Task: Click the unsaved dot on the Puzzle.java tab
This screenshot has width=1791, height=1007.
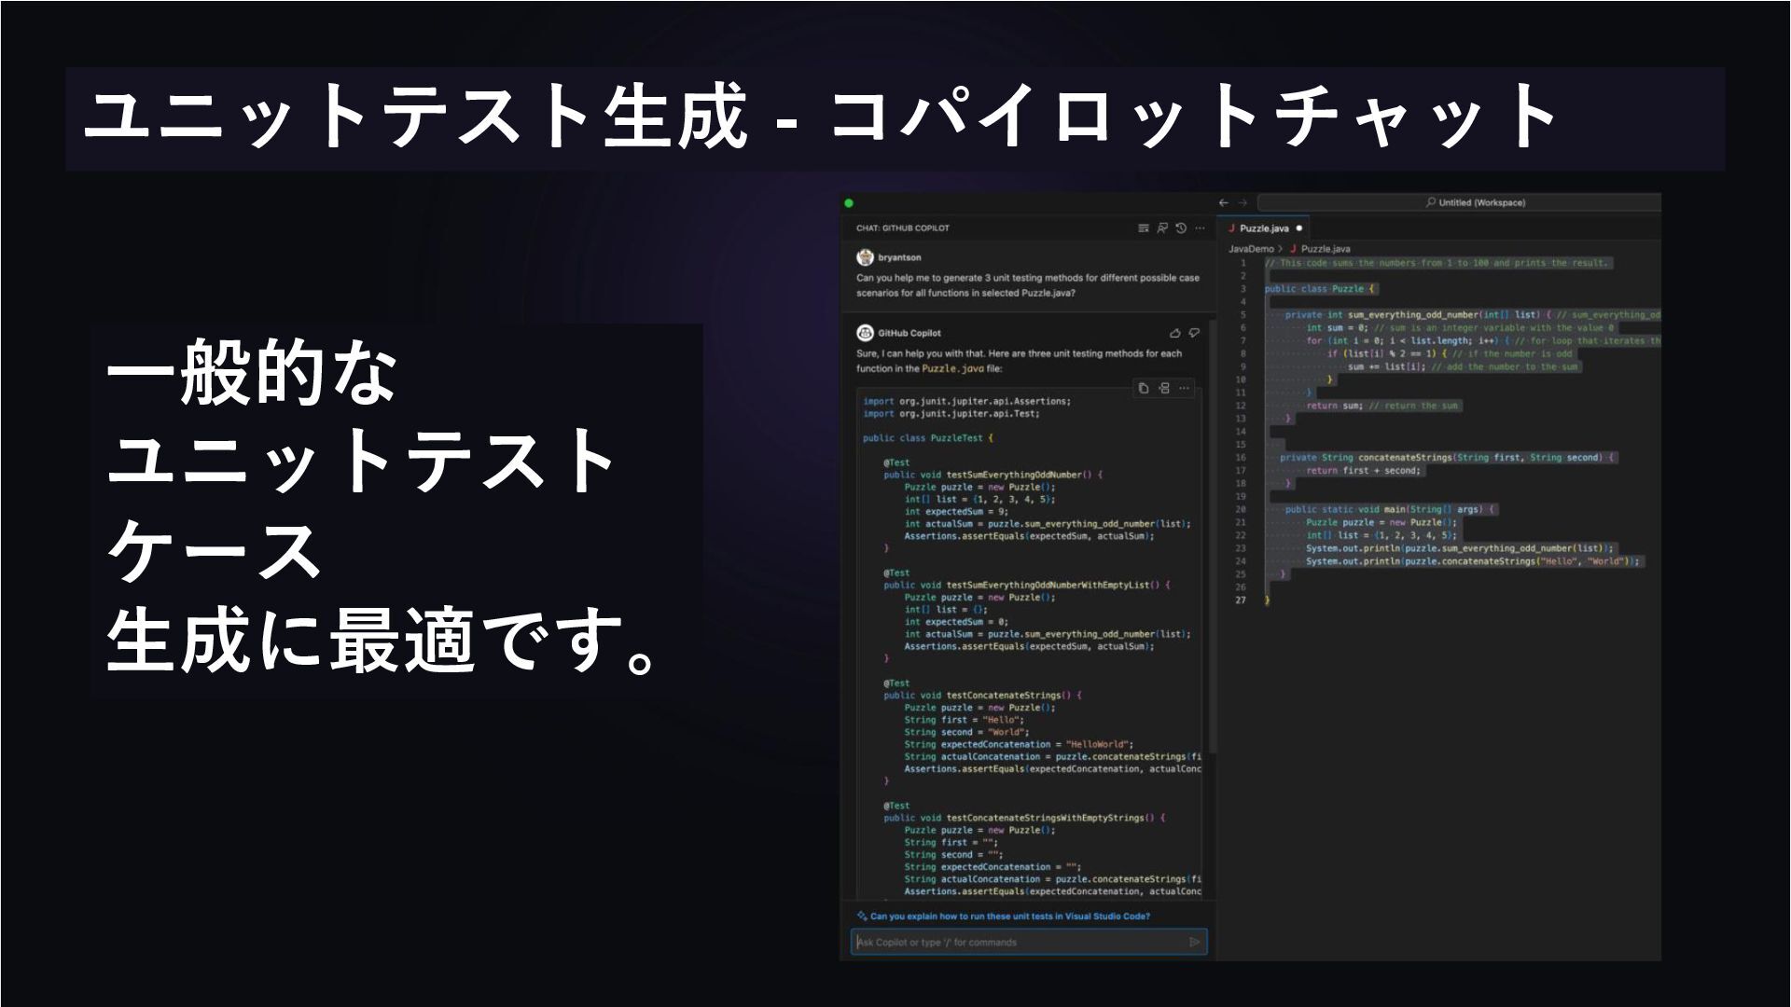Action: (1298, 228)
